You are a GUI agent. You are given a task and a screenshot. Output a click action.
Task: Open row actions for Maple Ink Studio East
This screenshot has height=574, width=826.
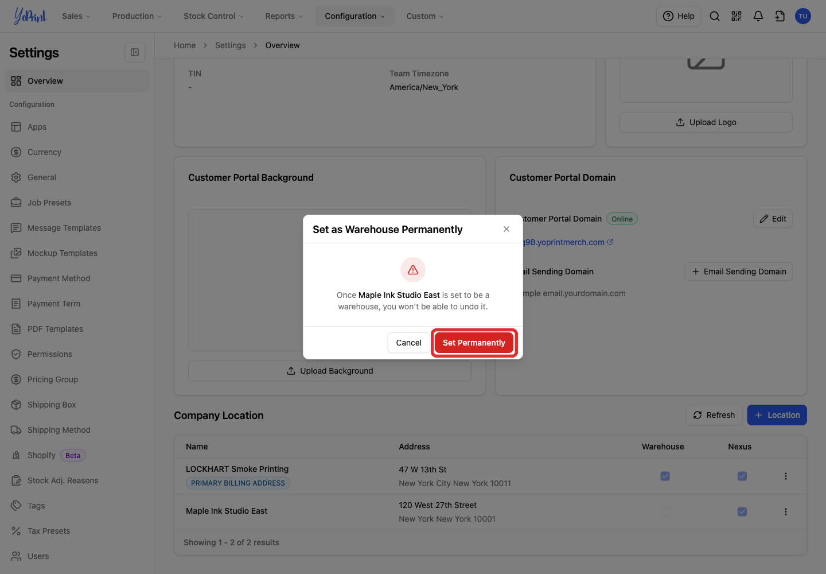pyautogui.click(x=786, y=511)
